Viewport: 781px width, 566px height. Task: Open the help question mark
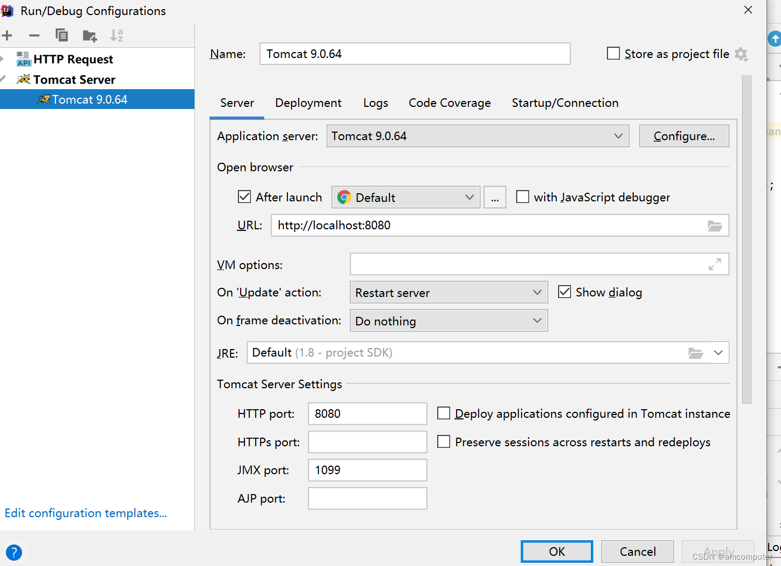(14, 552)
